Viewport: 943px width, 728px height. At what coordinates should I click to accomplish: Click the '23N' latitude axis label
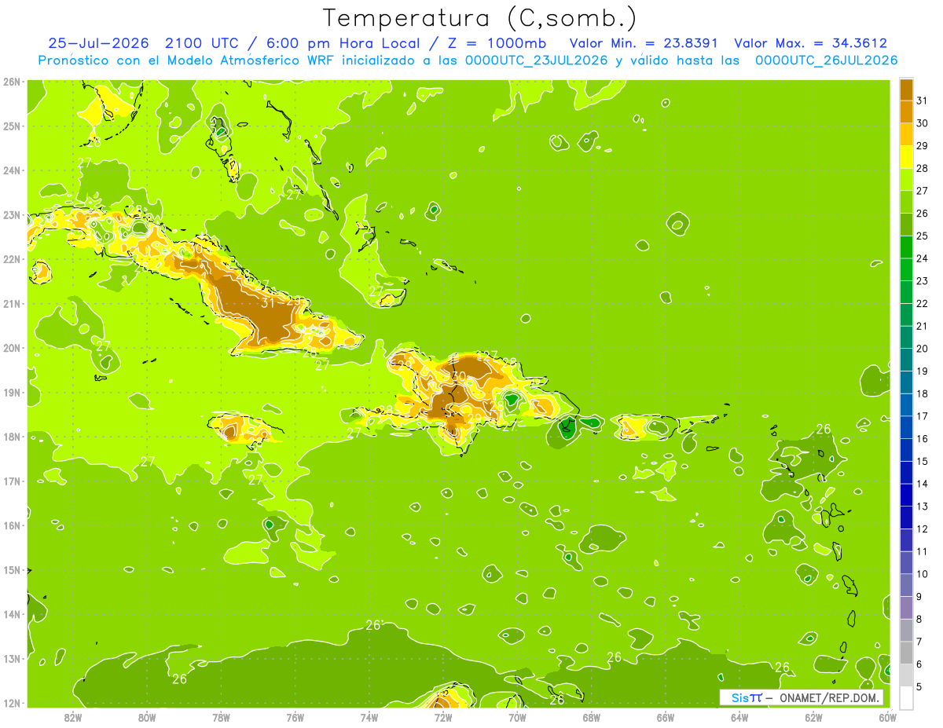click(12, 214)
